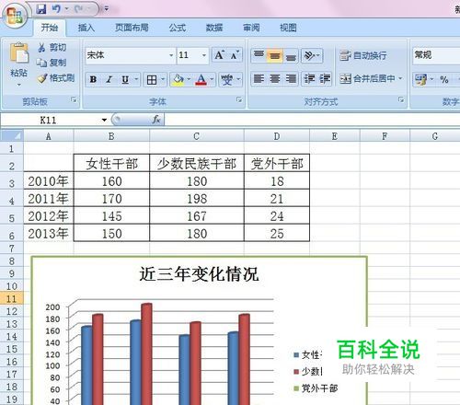Switch to 插入 tab

pyautogui.click(x=86, y=28)
